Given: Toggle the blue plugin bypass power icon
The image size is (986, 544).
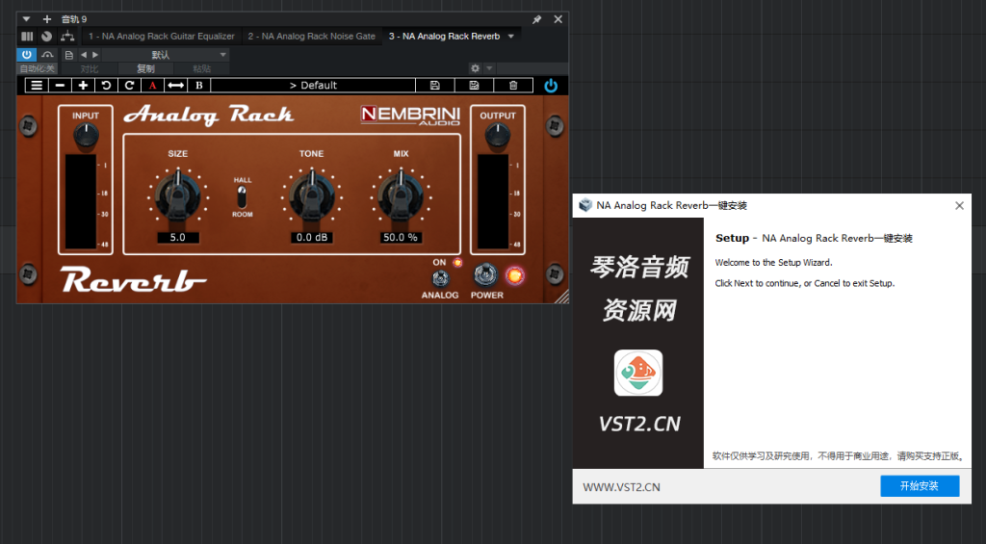Looking at the screenshot, I should pos(551,86).
